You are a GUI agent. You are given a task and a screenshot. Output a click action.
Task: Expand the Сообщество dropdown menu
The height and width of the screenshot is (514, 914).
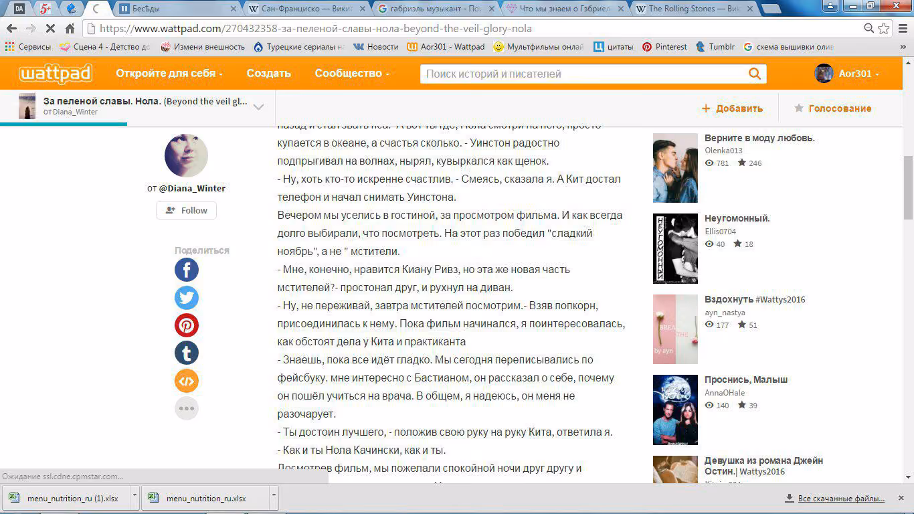point(352,74)
